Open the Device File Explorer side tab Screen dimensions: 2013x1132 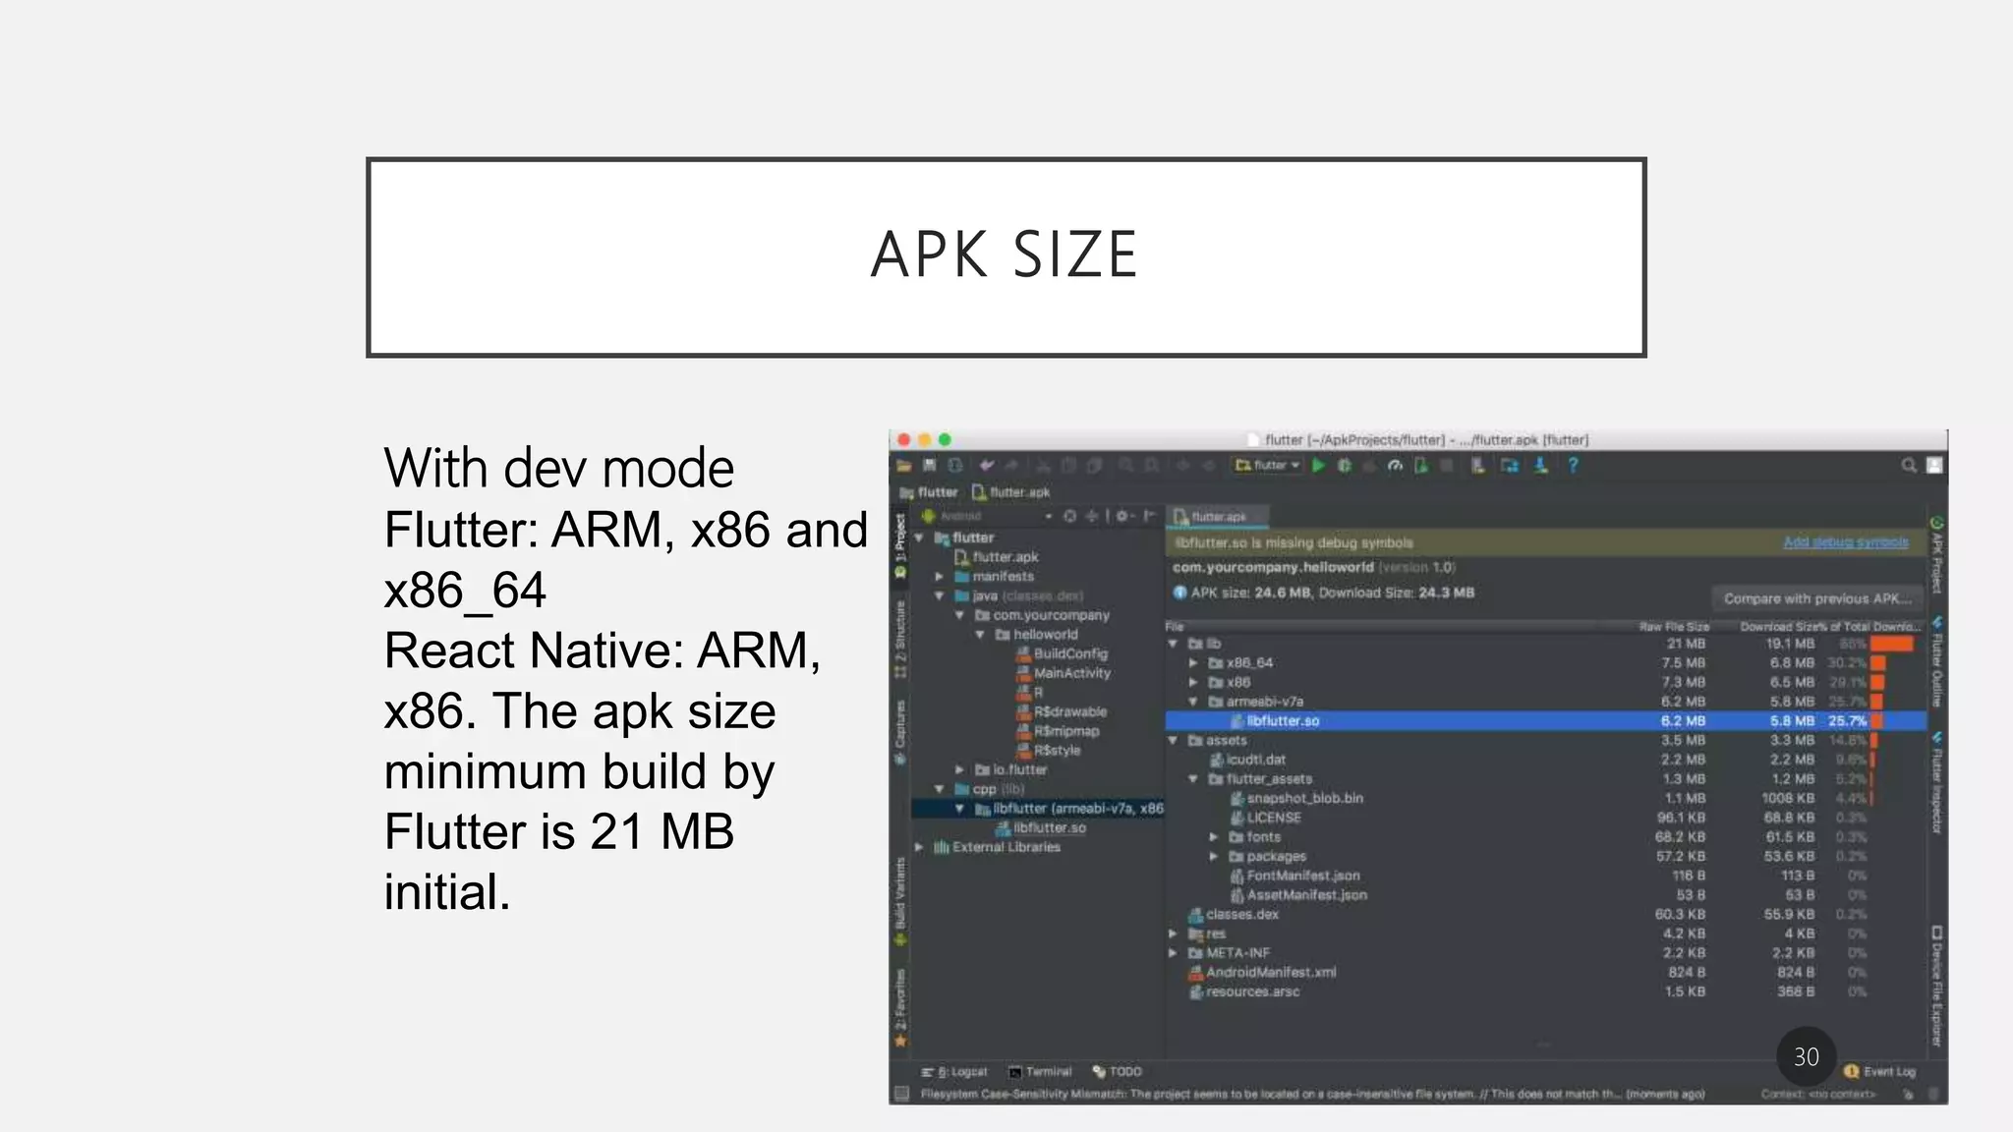(1936, 986)
